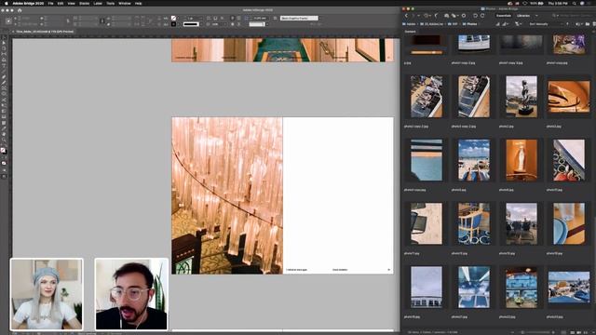The width and height of the screenshot is (596, 335).
Task: Toggle ascending sort order arrow in Bridge
Action: (x=567, y=24)
